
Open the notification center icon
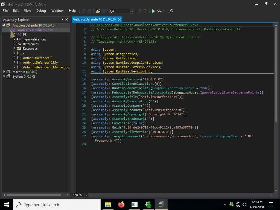pyautogui.click(x=271, y=205)
